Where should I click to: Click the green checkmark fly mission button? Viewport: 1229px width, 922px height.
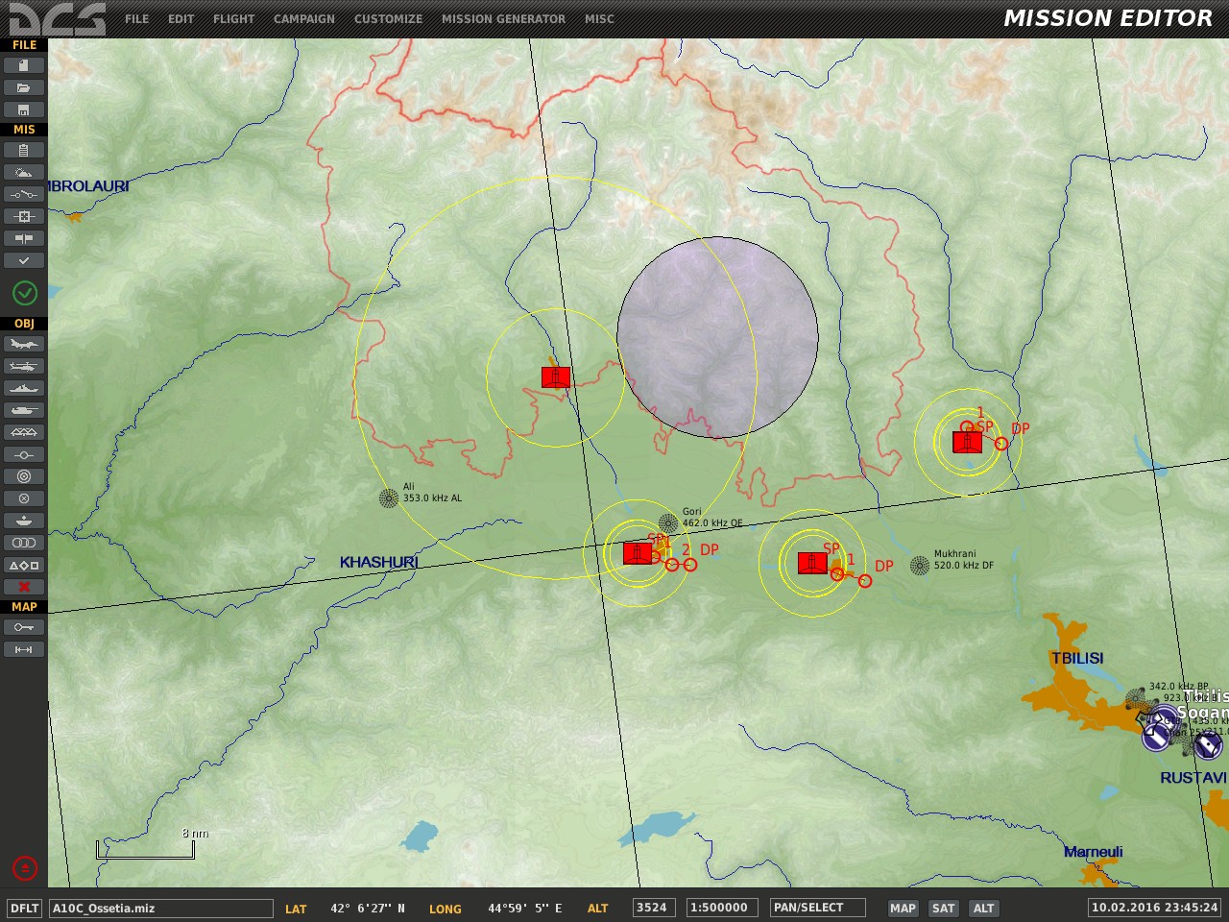(24, 292)
